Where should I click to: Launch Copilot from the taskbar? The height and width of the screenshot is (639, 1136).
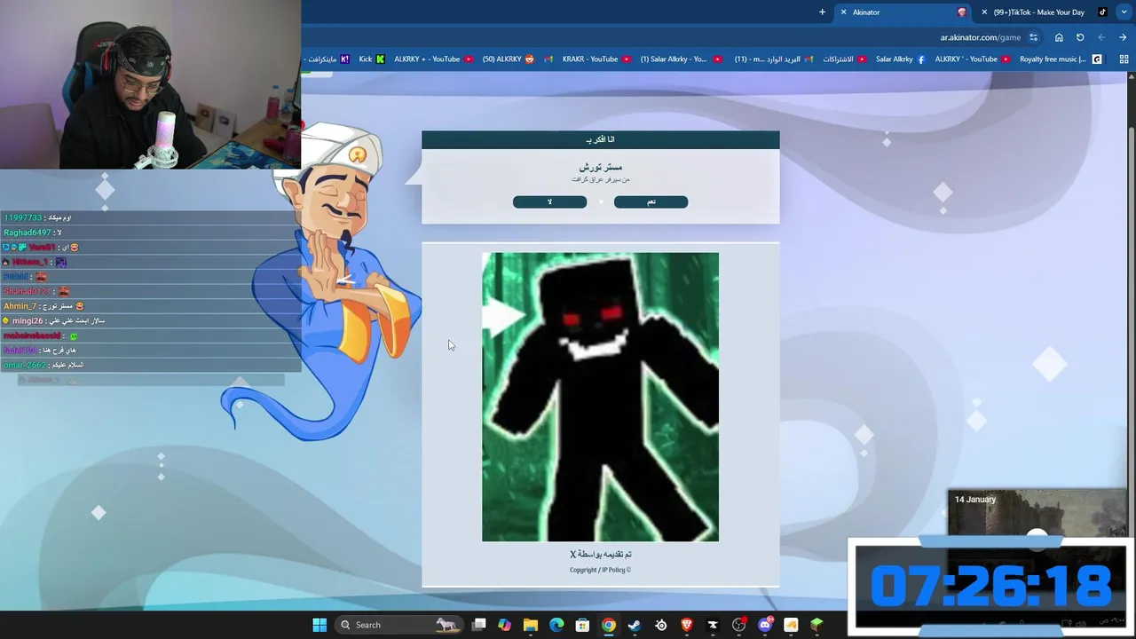[505, 625]
